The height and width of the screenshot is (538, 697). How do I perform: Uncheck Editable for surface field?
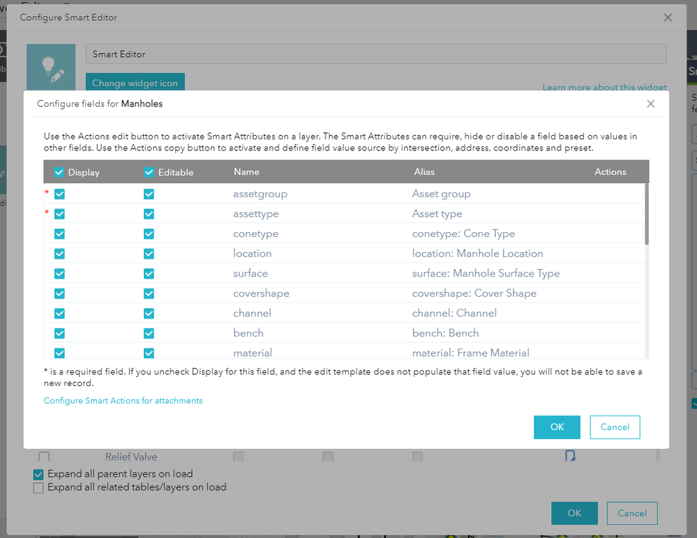point(149,274)
